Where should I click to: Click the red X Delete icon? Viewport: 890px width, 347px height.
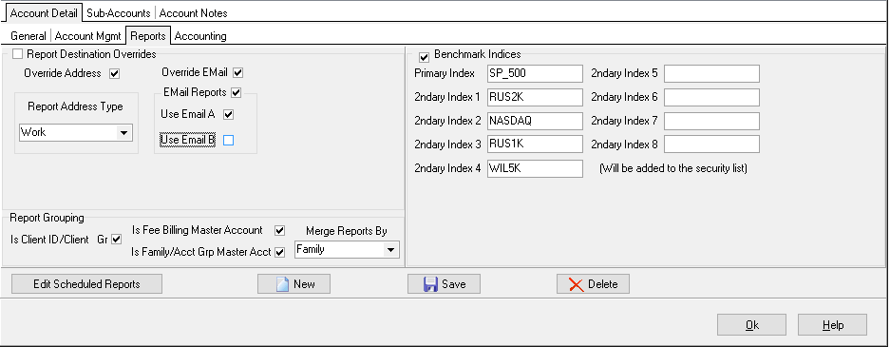pos(577,284)
